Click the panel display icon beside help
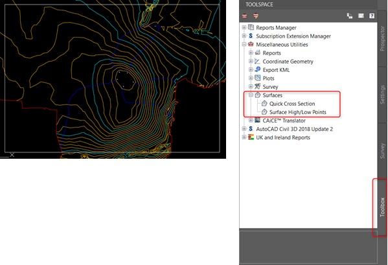 coord(361,16)
